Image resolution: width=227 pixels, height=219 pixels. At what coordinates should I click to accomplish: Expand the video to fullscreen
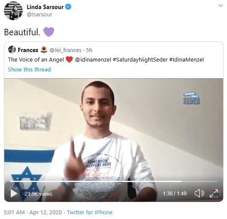point(214,193)
